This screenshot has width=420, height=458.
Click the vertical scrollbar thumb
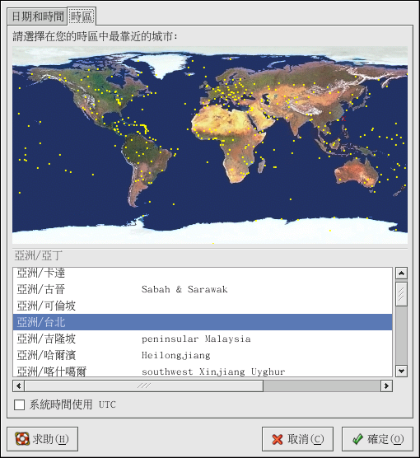tap(401, 294)
